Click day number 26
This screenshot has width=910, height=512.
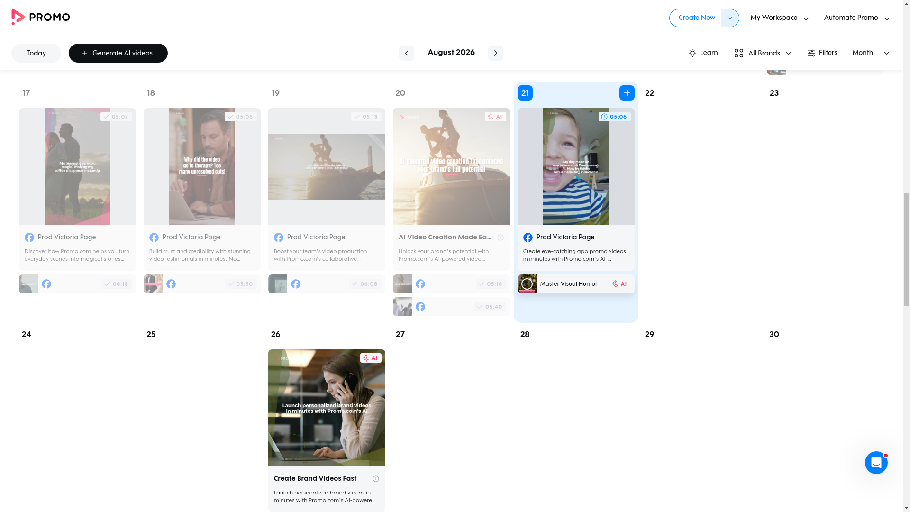point(276,335)
